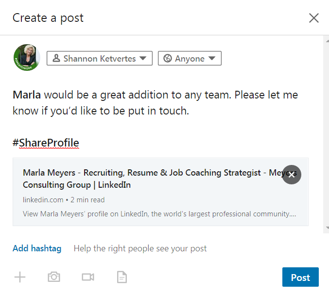Add a photo with the camera icon
Image resolution: width=329 pixels, height=294 pixels.
click(x=54, y=277)
